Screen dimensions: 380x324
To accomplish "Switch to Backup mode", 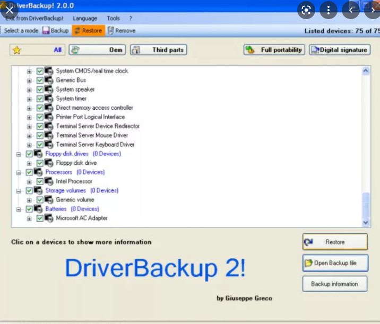I will point(56,31).
